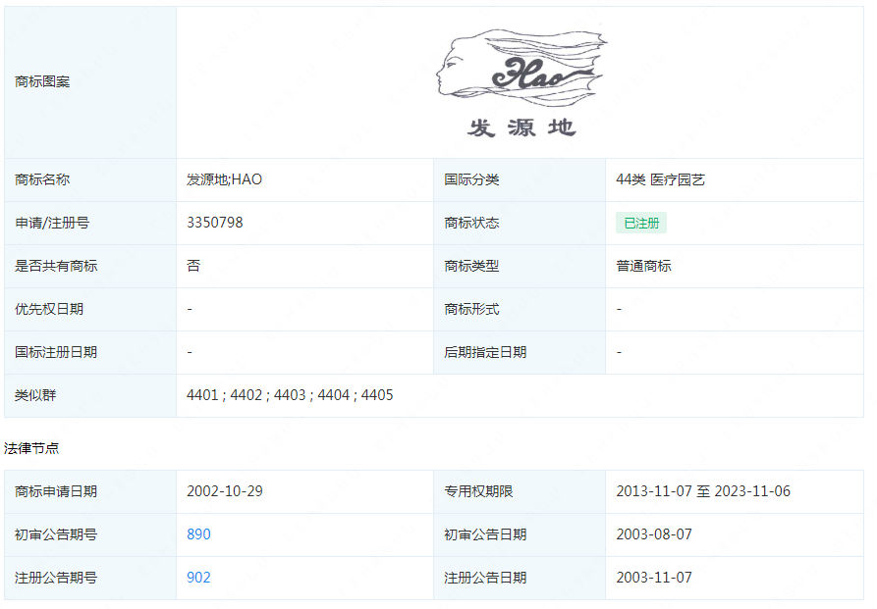Click the 后期指定日期 label
Screen dimensions: 877x609
click(485, 352)
